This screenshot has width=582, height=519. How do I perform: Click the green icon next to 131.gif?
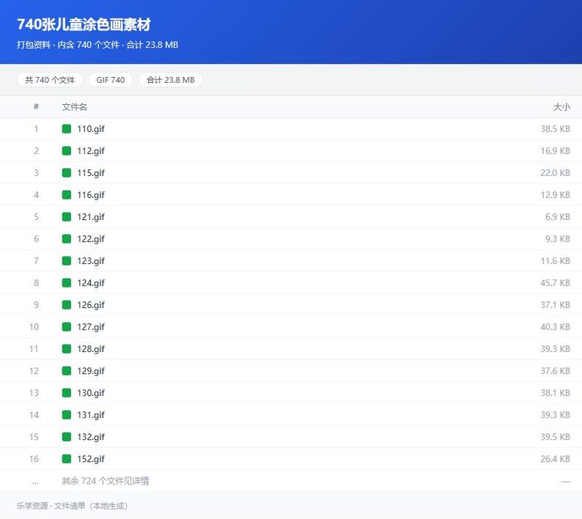coord(67,415)
